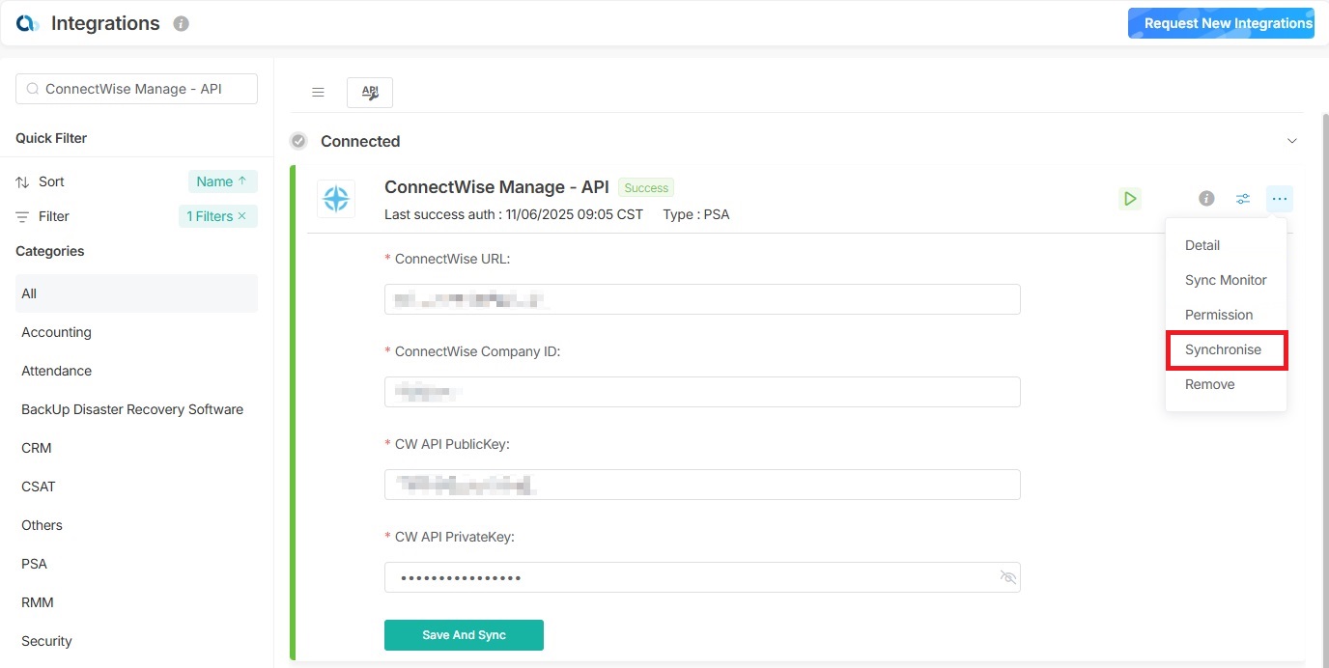Switch to the API view icon
This screenshot has height=668, width=1329.
coord(370,93)
